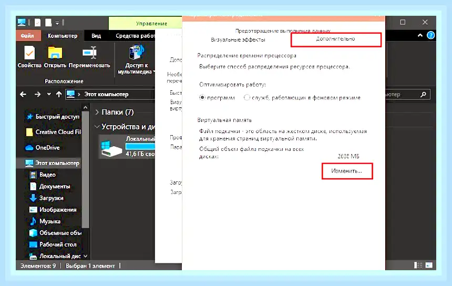Open the Визуальные эффекты tab
This screenshot has height=286, width=452.
point(238,40)
